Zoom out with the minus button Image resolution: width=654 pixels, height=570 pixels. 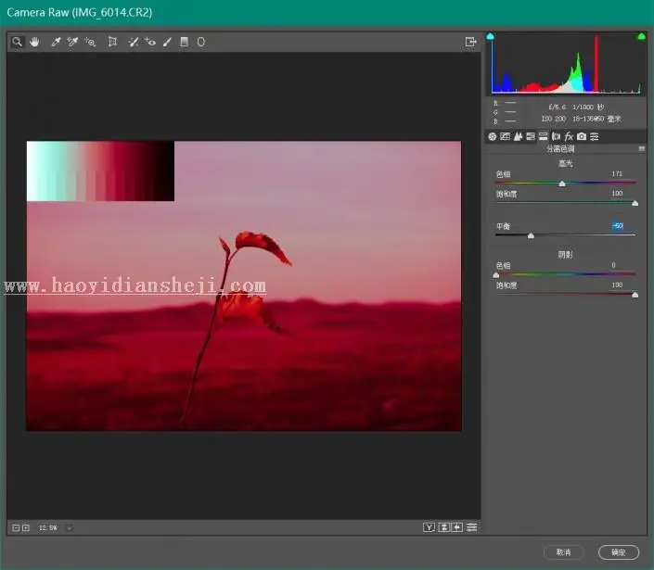point(16,528)
